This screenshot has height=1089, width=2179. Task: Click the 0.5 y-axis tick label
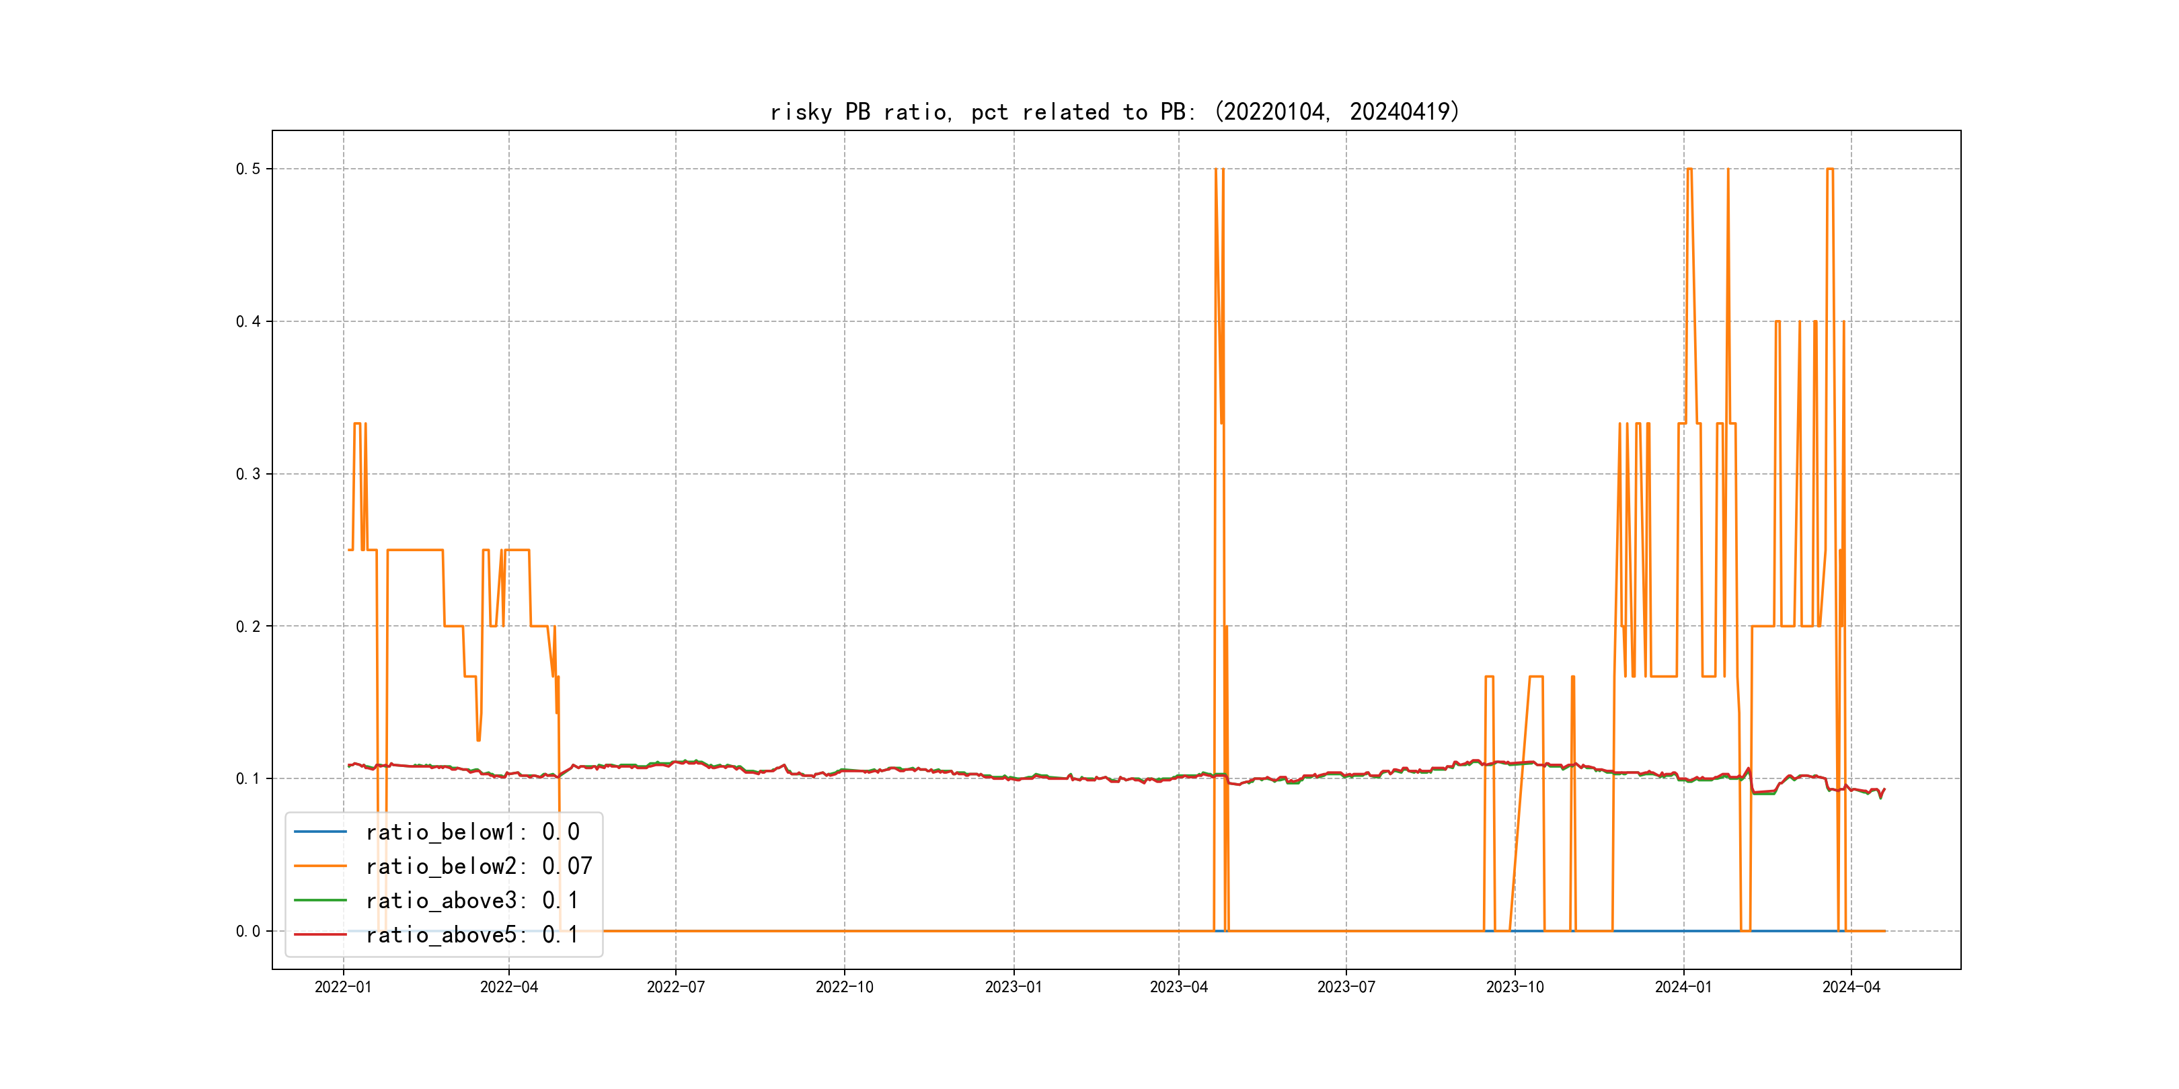[x=248, y=169]
